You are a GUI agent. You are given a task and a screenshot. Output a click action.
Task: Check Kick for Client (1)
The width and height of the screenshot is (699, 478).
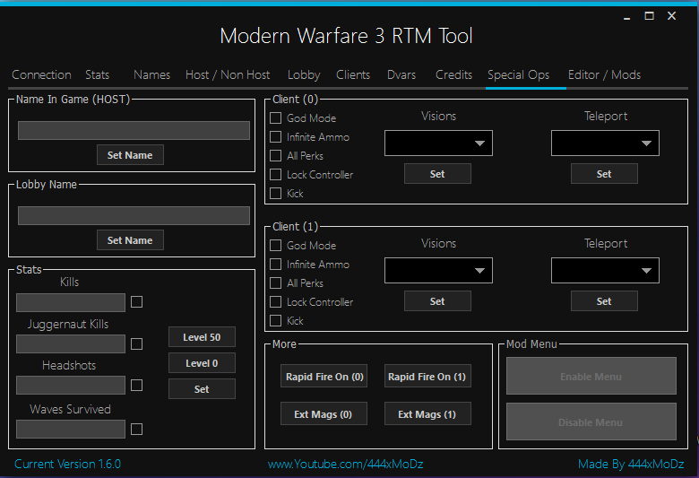click(275, 320)
